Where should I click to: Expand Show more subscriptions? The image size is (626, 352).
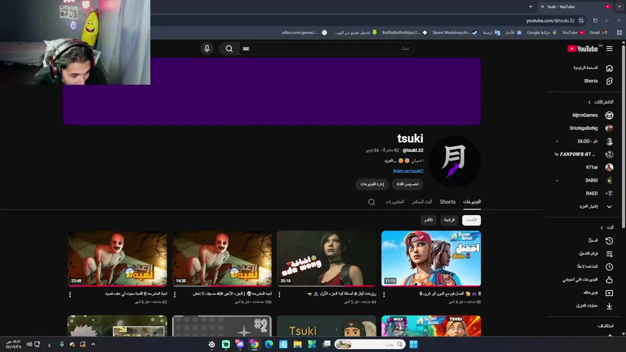click(x=596, y=206)
